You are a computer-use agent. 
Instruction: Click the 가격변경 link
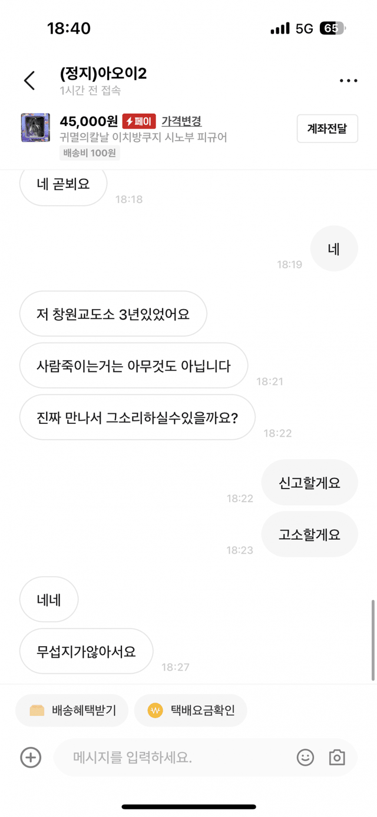[x=181, y=121]
